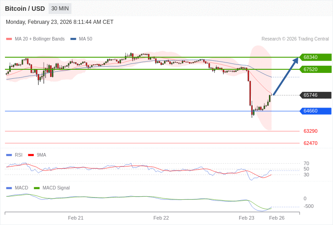Image resolution: width=333 pixels, height=225 pixels.
Task: Click the MA 20 + Bollinger Bands label
Action: point(40,39)
